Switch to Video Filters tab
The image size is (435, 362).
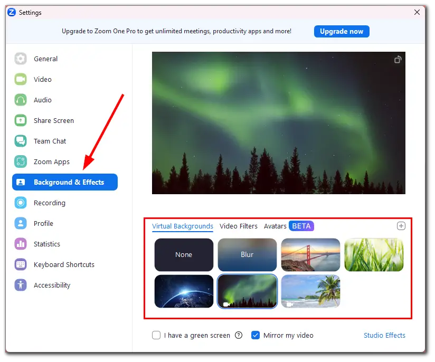[x=238, y=226]
